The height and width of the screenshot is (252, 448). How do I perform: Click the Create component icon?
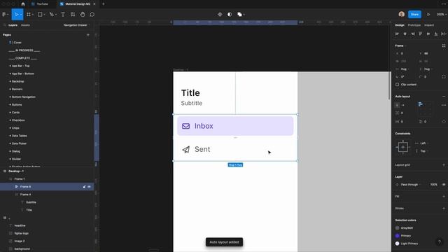[x=220, y=14]
